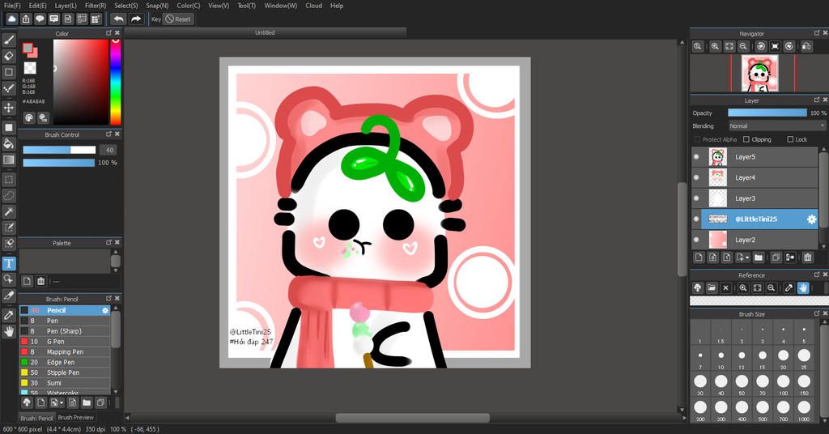Click the canvas horizontal scrollbar
Image resolution: width=829 pixels, height=434 pixels.
click(412, 418)
